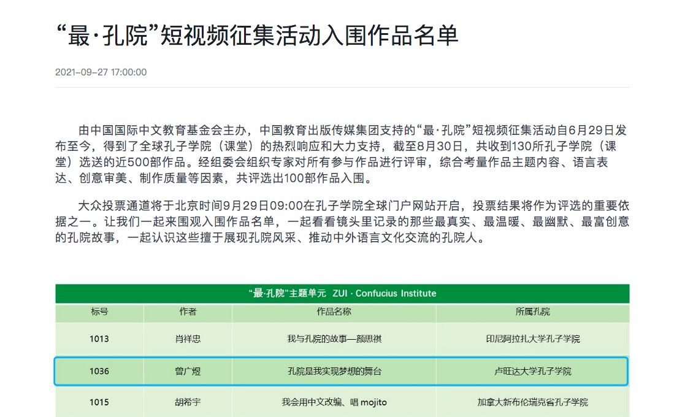685x417 pixels.
Task: Open the work 我会用中文改编、唱 mojito
Action: (334, 402)
